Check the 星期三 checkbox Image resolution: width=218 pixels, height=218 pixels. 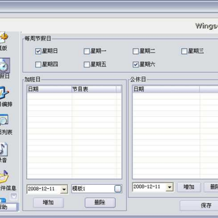(x=184, y=51)
